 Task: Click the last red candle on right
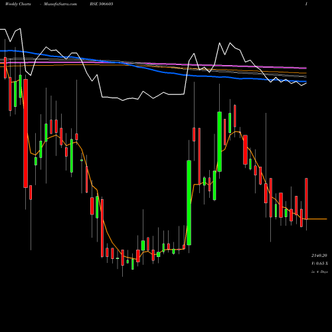point(306,199)
